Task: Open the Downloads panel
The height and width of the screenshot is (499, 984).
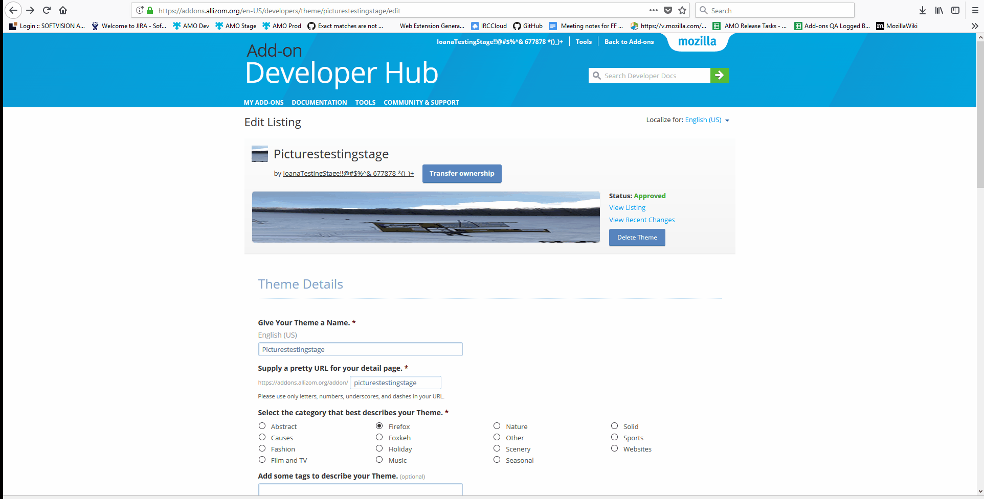Action: pos(922,10)
